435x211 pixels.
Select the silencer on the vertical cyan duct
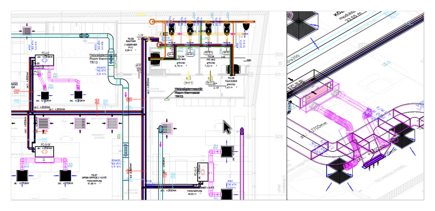[x=126, y=150]
